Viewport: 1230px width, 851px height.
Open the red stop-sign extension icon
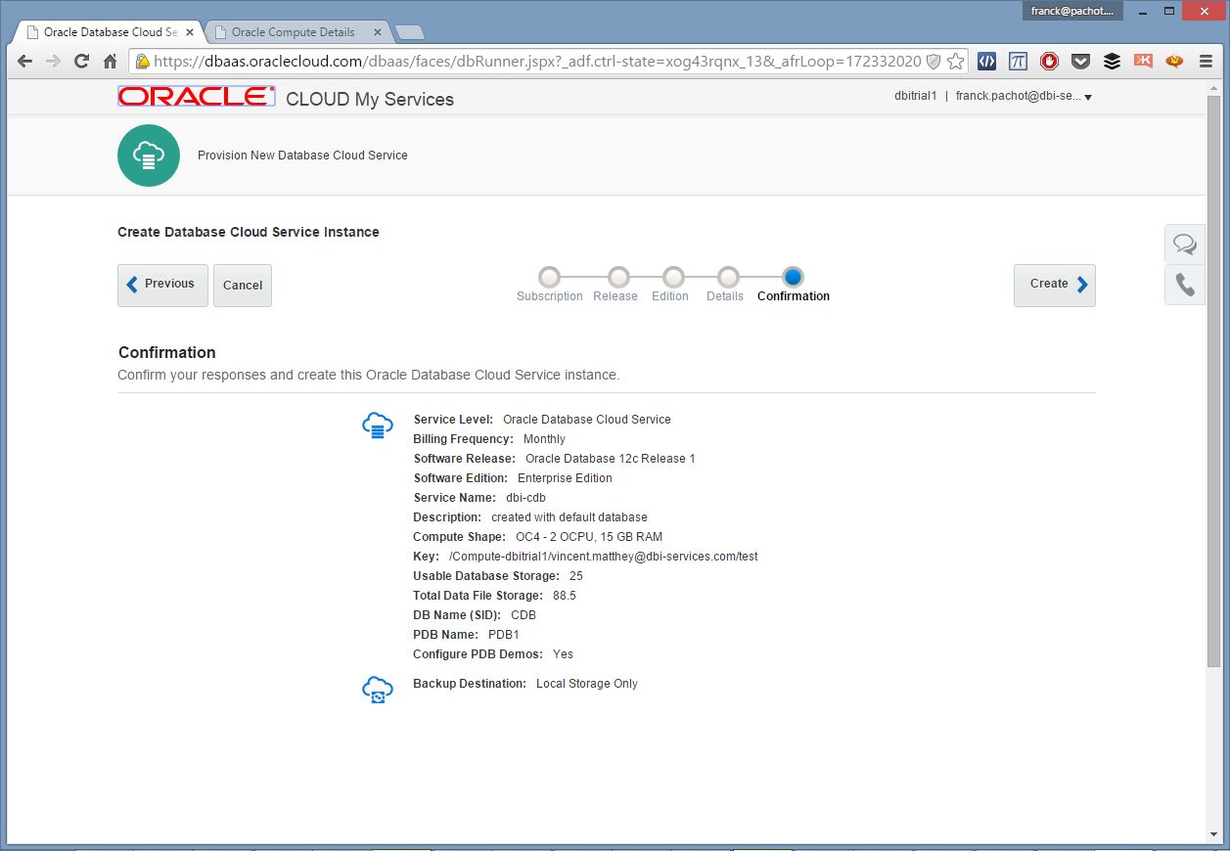(1049, 61)
